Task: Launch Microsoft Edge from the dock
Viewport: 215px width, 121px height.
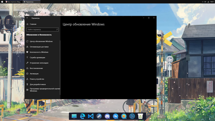Action: [83, 116]
